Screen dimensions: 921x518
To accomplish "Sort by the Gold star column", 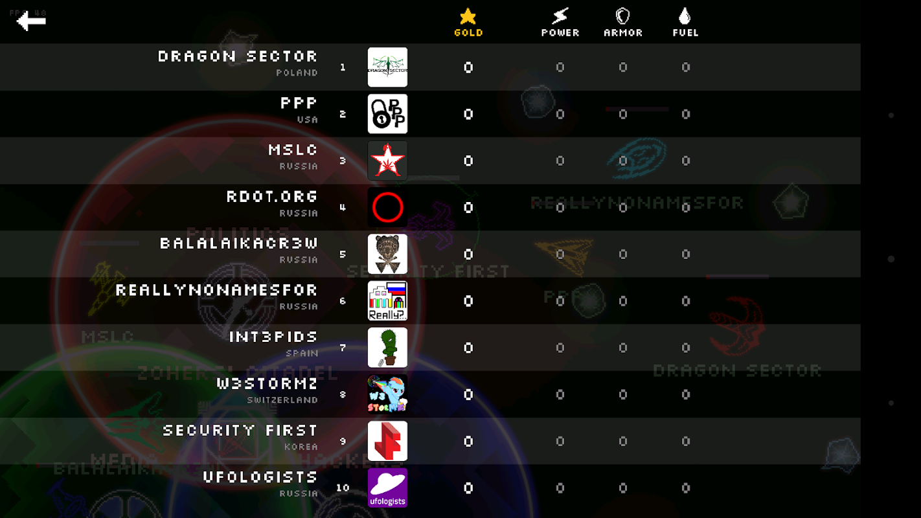I will coord(468,21).
